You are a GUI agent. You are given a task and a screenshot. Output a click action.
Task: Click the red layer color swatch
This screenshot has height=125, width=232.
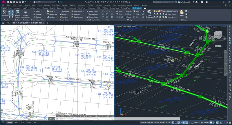click(162, 11)
